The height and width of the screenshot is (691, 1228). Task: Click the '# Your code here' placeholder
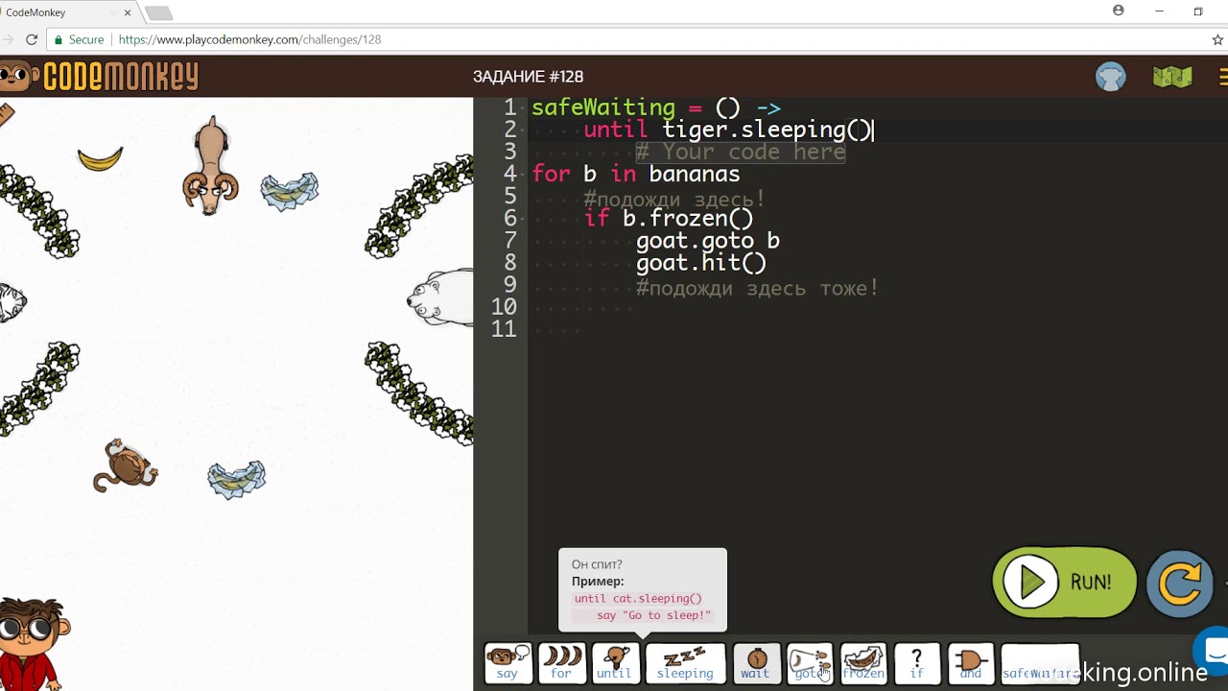tap(740, 152)
